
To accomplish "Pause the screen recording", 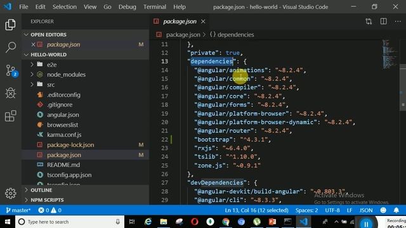I will [366, 224].
